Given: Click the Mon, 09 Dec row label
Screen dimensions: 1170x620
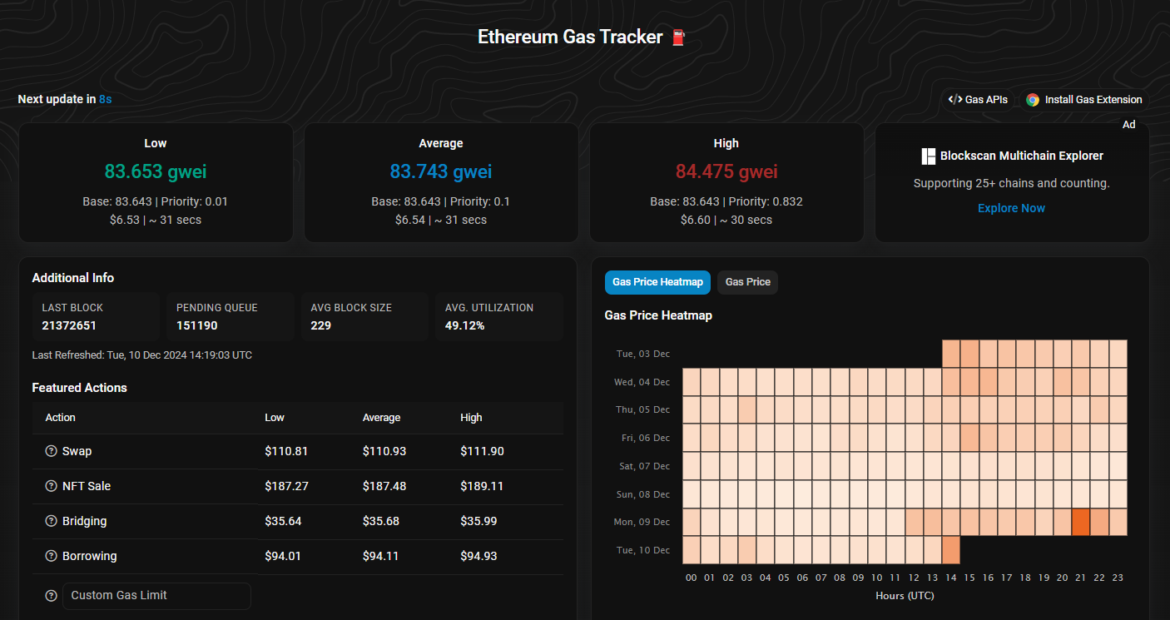Looking at the screenshot, I should coord(642,522).
